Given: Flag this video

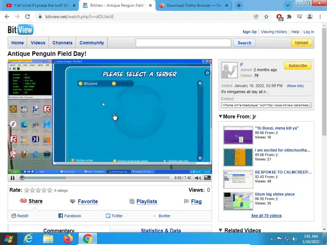Looking at the screenshot, I should click(x=196, y=202).
